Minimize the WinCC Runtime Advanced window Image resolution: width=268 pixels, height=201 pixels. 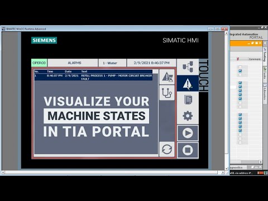[x=210, y=29]
